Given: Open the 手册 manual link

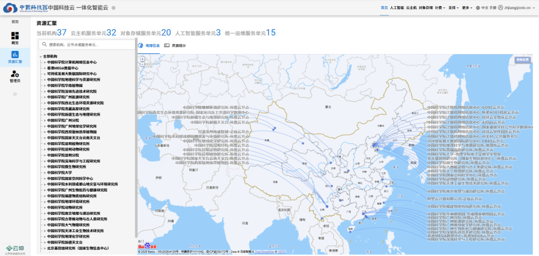Looking at the screenshot, I should [x=493, y=8].
